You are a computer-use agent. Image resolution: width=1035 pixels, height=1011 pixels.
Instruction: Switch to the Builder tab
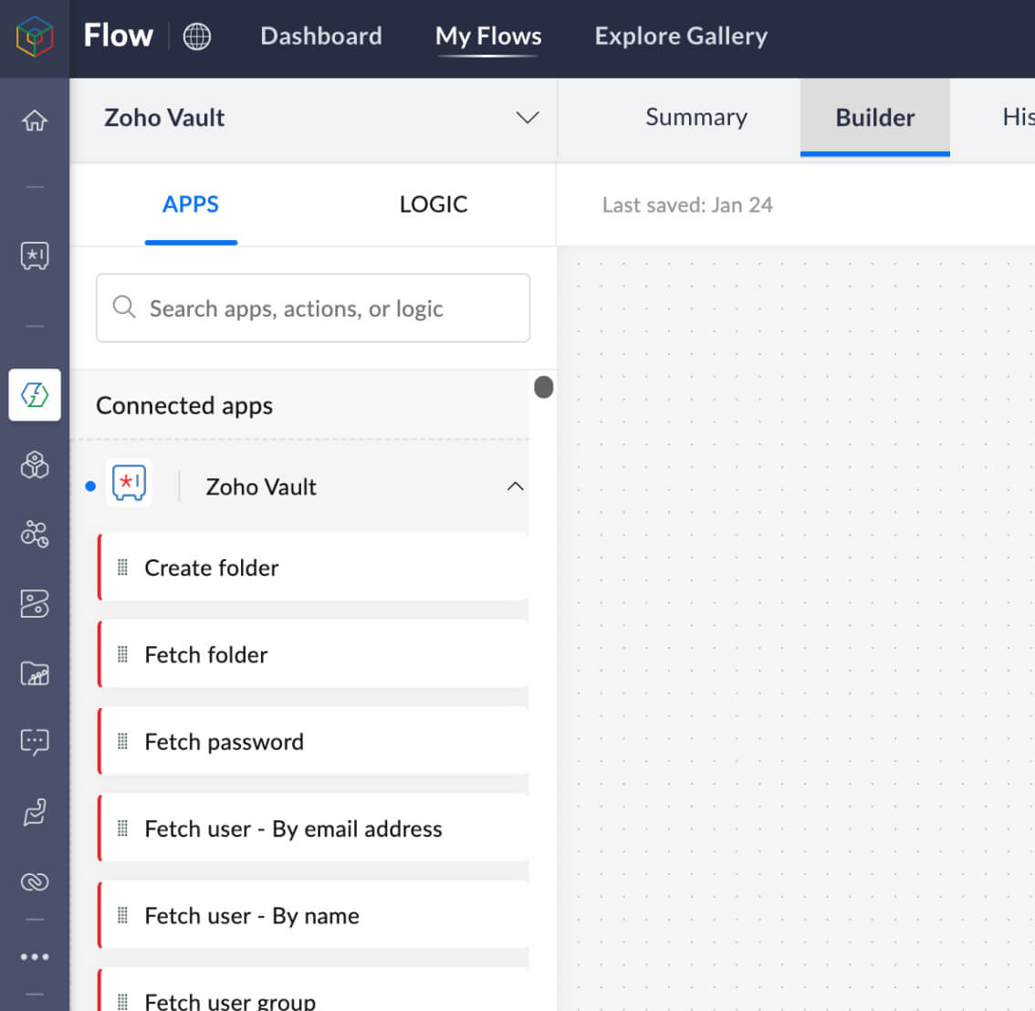click(x=874, y=118)
